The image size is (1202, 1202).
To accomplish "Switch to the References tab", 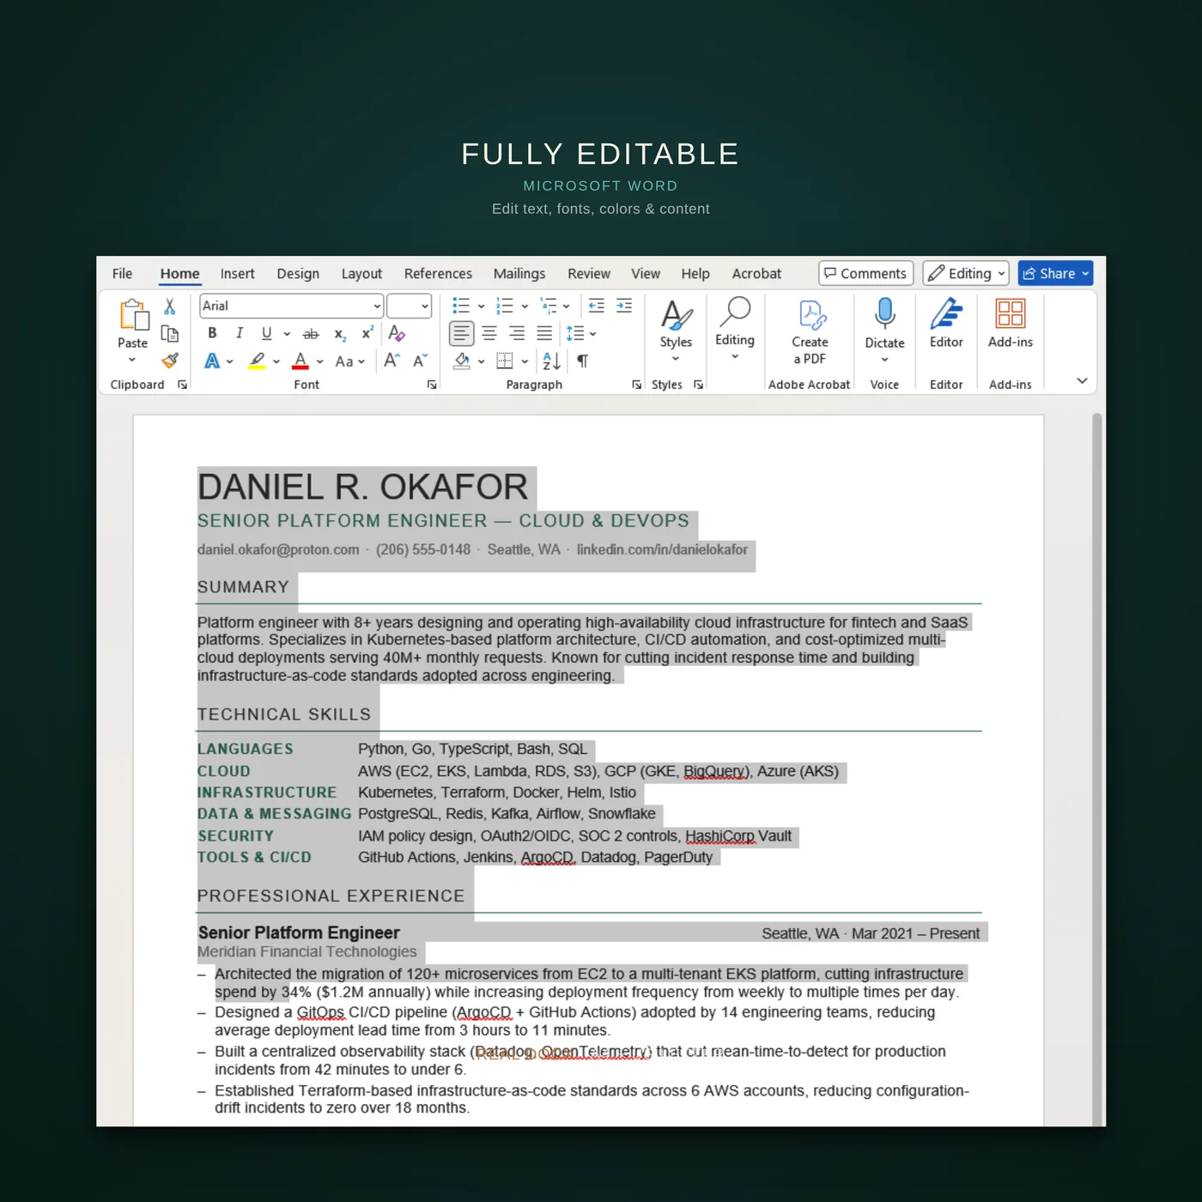I will coord(438,273).
